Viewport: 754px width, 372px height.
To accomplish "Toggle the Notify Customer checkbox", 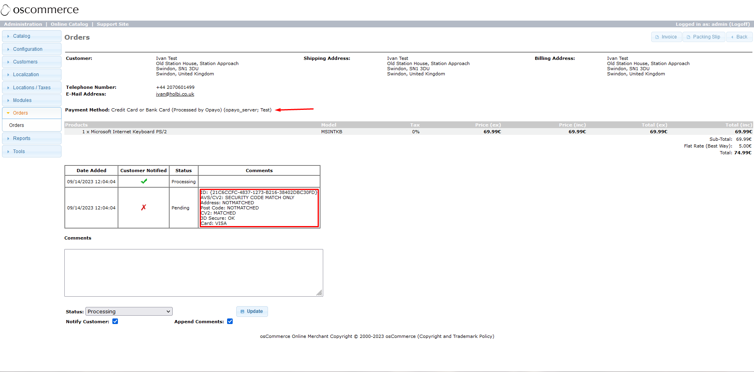I will coord(115,321).
